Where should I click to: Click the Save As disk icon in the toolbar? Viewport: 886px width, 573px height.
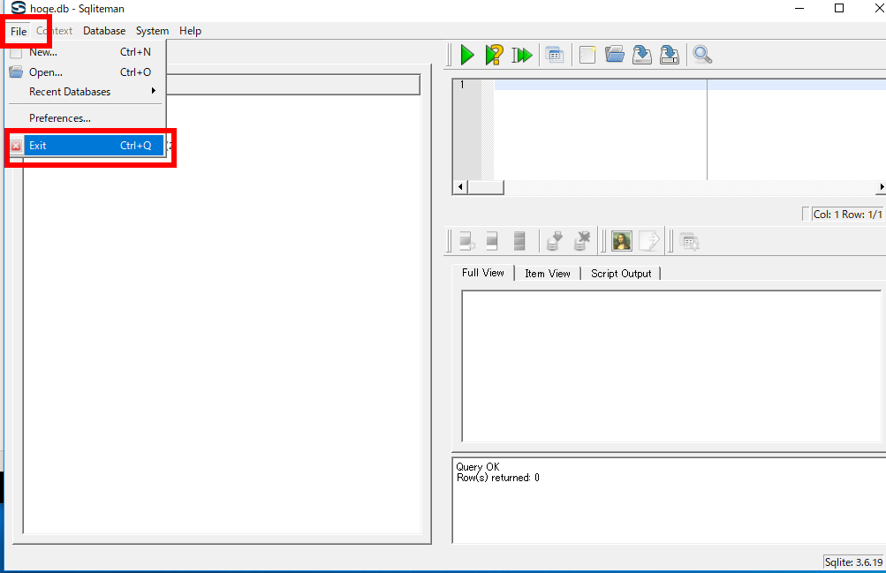click(x=670, y=55)
